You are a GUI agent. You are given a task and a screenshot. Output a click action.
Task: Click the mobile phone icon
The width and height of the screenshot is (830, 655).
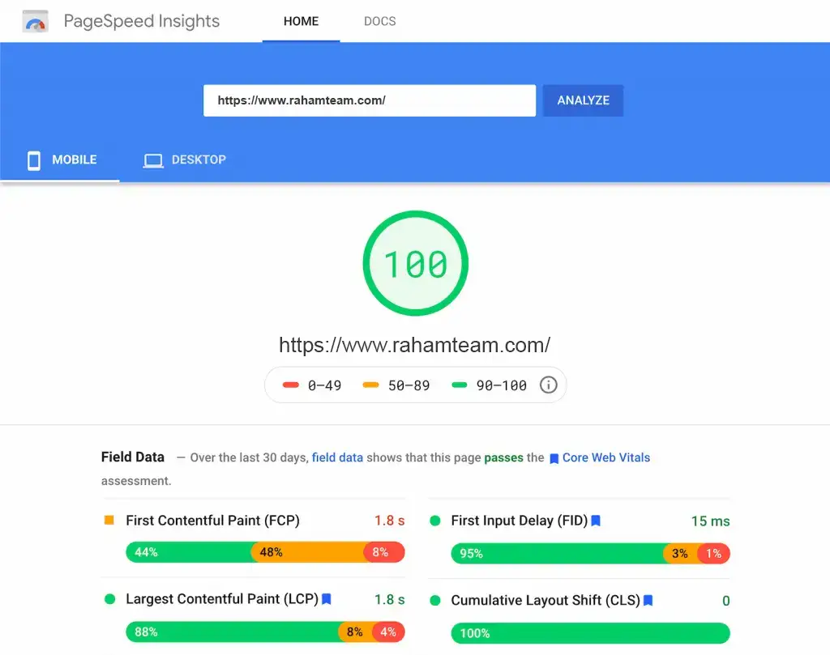coord(34,160)
